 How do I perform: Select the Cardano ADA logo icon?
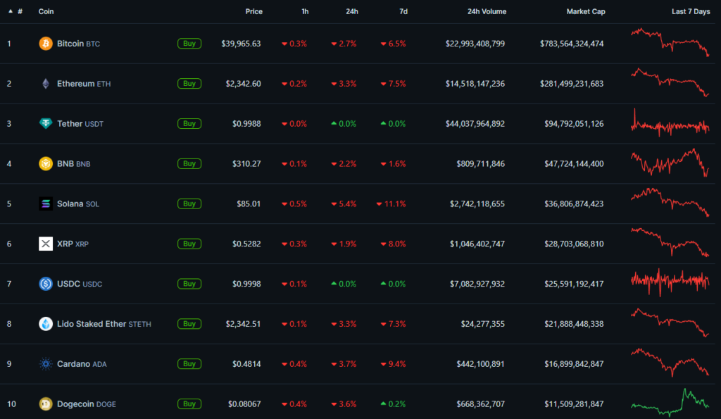[x=44, y=364]
